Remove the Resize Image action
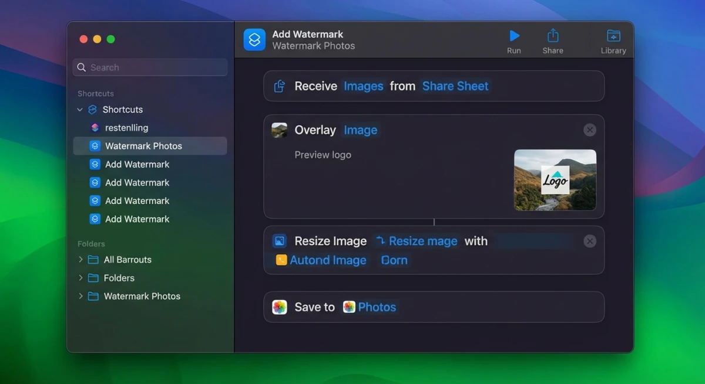The height and width of the screenshot is (384, 705). (590, 241)
